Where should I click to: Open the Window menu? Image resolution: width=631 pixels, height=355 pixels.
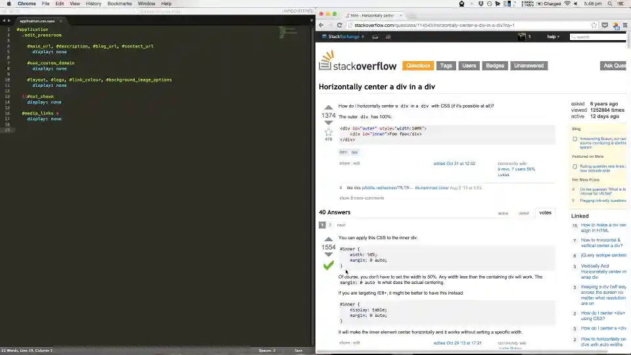pos(147,4)
